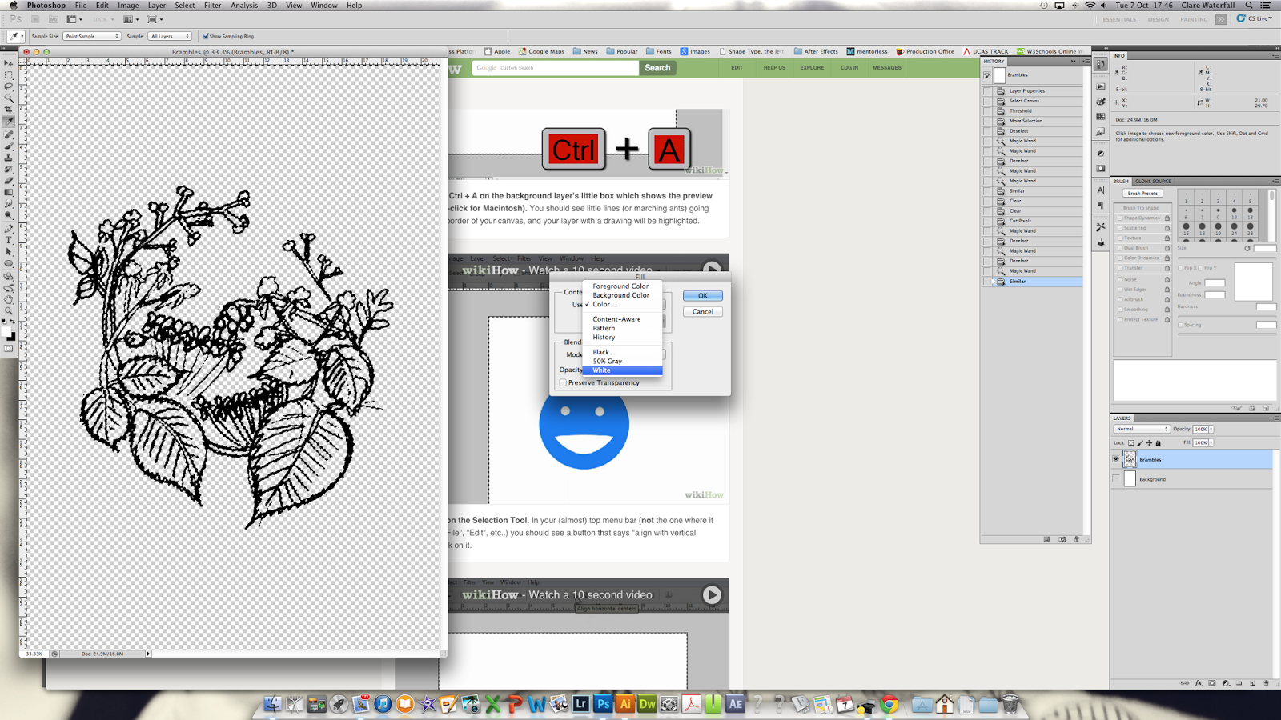Show the Background layer
Viewport: 1281px width, 720px height.
coord(1116,479)
